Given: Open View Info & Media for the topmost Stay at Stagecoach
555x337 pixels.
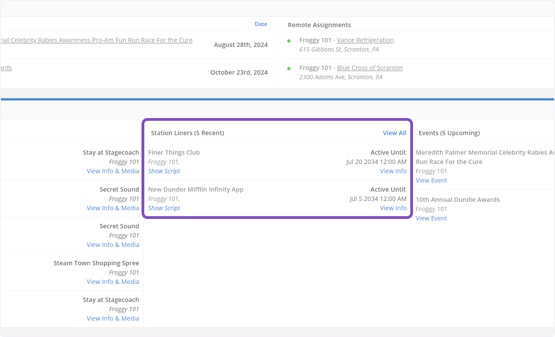Looking at the screenshot, I should pos(113,171).
